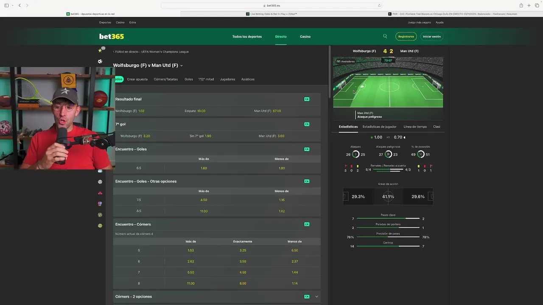
Task: Select the white volleyball icon in sidebar
Action: [x=100, y=182]
